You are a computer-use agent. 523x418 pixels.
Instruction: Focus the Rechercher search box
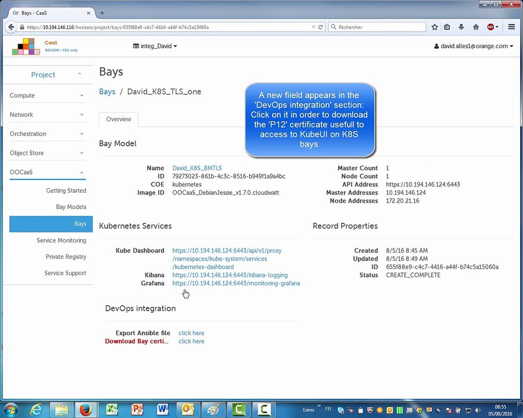pos(377,27)
